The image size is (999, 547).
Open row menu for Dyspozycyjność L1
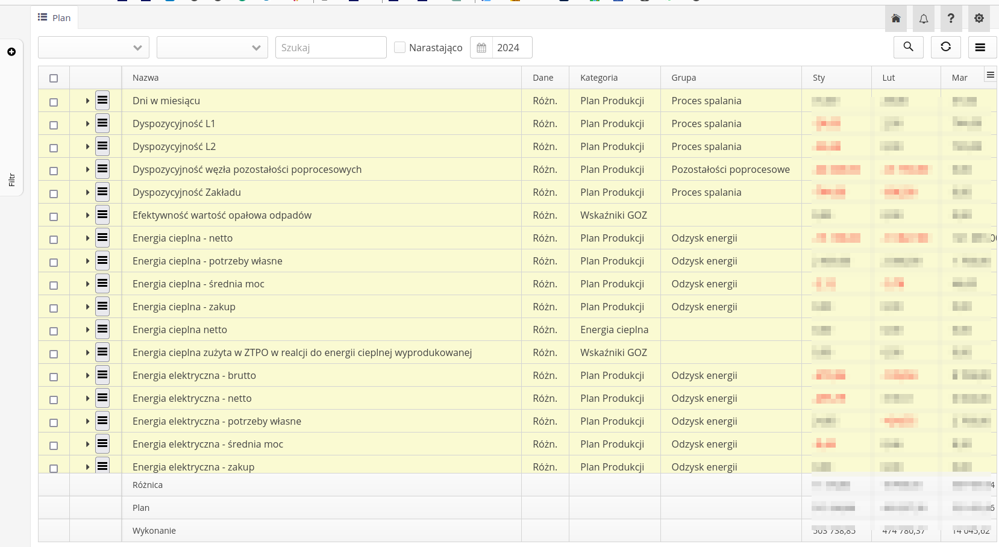pos(102,123)
